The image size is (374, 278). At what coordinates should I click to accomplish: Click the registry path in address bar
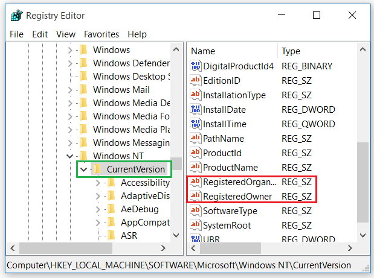tap(179, 265)
